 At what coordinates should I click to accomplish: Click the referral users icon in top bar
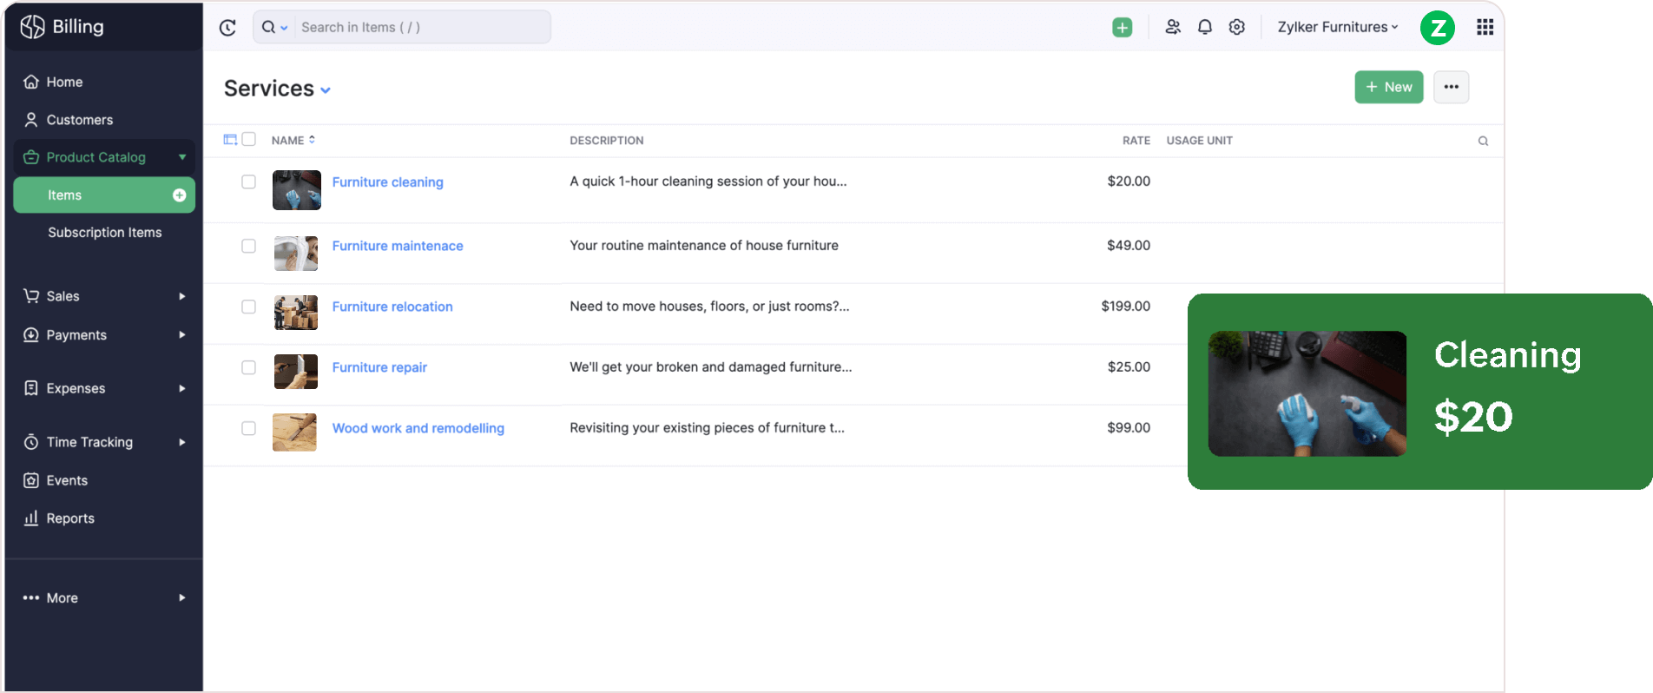tap(1172, 28)
